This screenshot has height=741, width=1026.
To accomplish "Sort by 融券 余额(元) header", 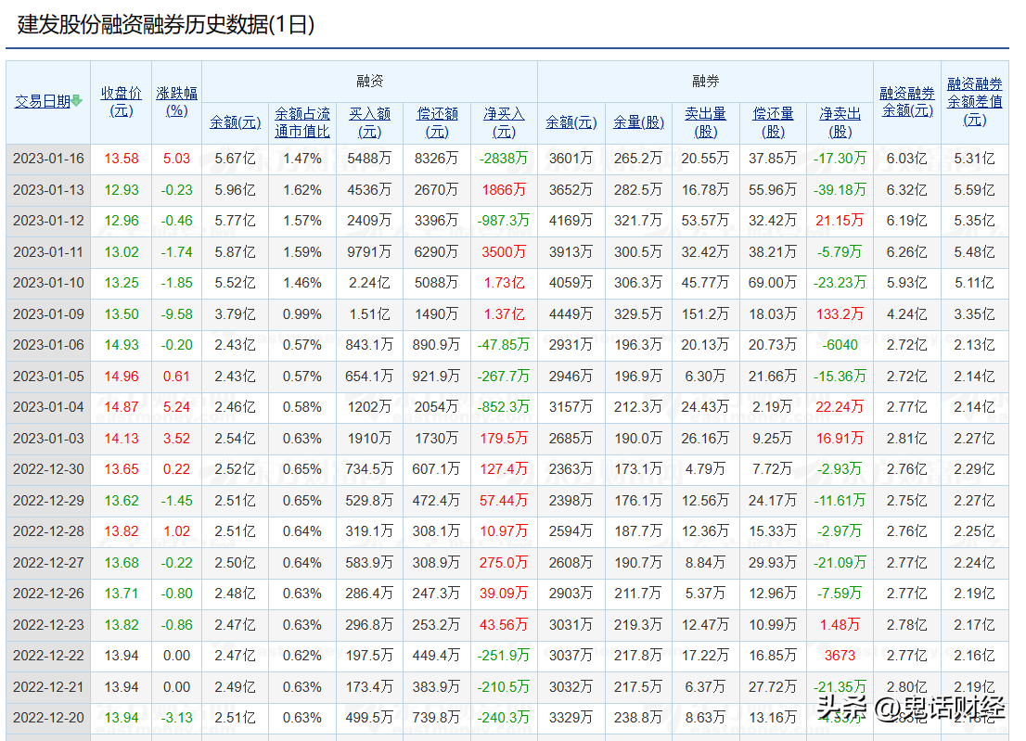I will 571,122.
